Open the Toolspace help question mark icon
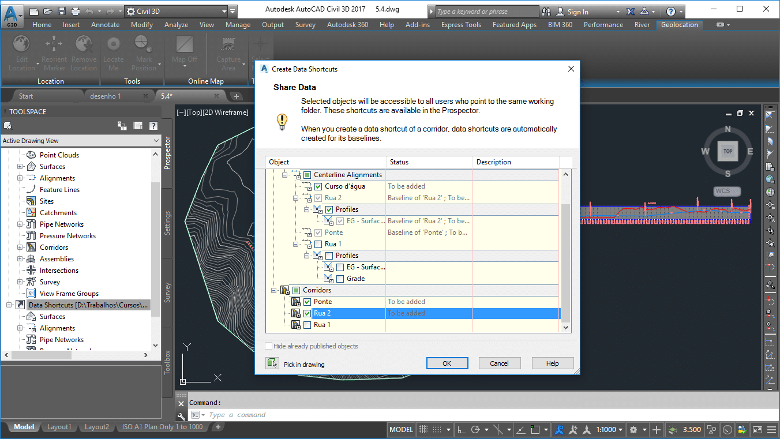The width and height of the screenshot is (780, 439). click(x=153, y=125)
